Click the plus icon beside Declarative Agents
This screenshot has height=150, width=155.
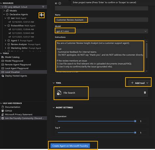tap(42, 15)
